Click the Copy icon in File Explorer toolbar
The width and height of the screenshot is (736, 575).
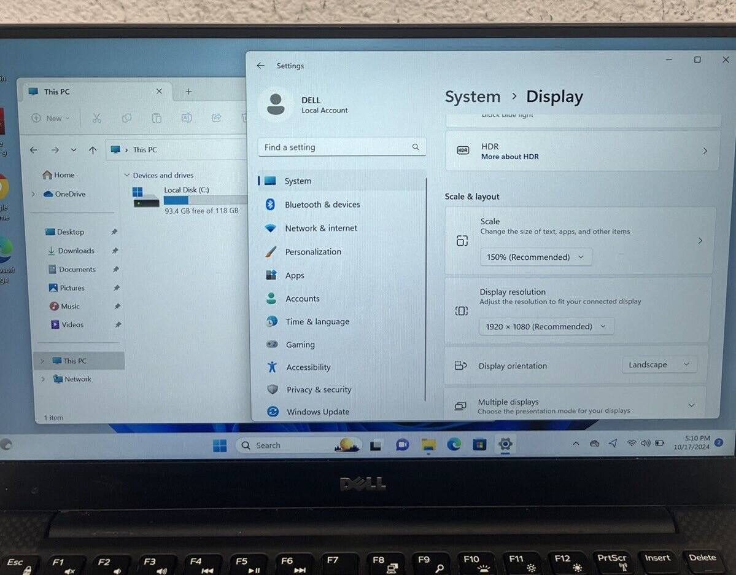126,118
